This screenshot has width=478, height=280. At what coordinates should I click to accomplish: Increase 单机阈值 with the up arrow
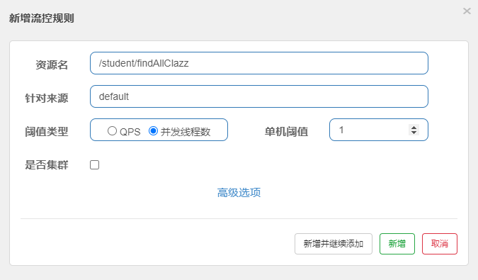(x=414, y=128)
